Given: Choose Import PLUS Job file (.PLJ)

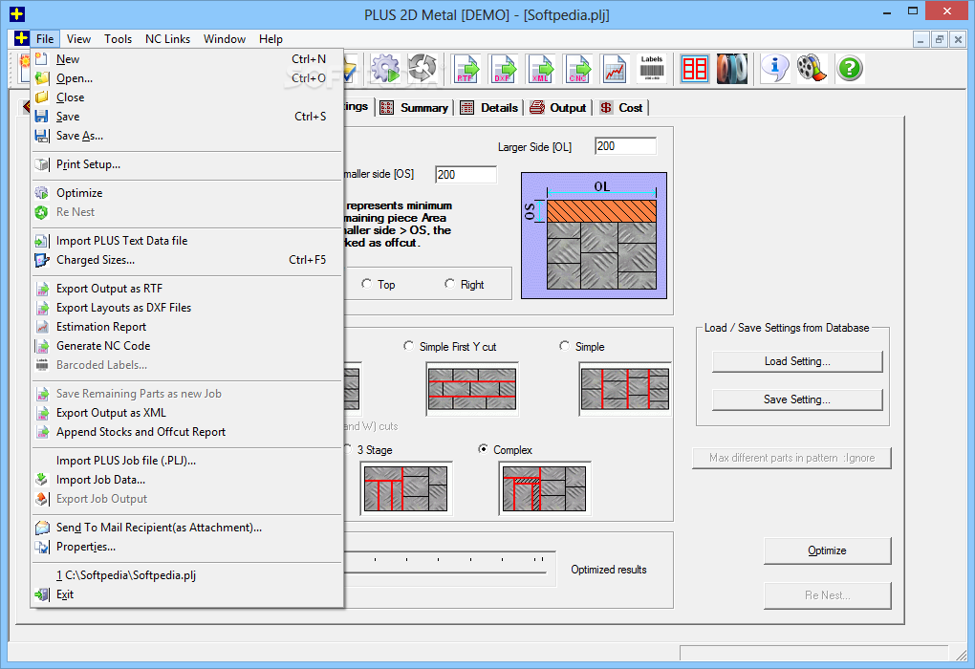Looking at the screenshot, I should [x=187, y=461].
